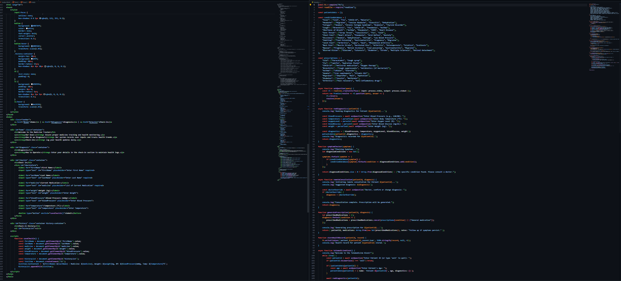
Task: Click 'async function telemedicineKiosk() {' line
Action: [337, 251]
